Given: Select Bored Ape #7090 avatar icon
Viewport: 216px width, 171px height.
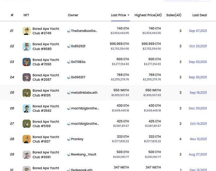Looking at the screenshot, I should [27, 62].
